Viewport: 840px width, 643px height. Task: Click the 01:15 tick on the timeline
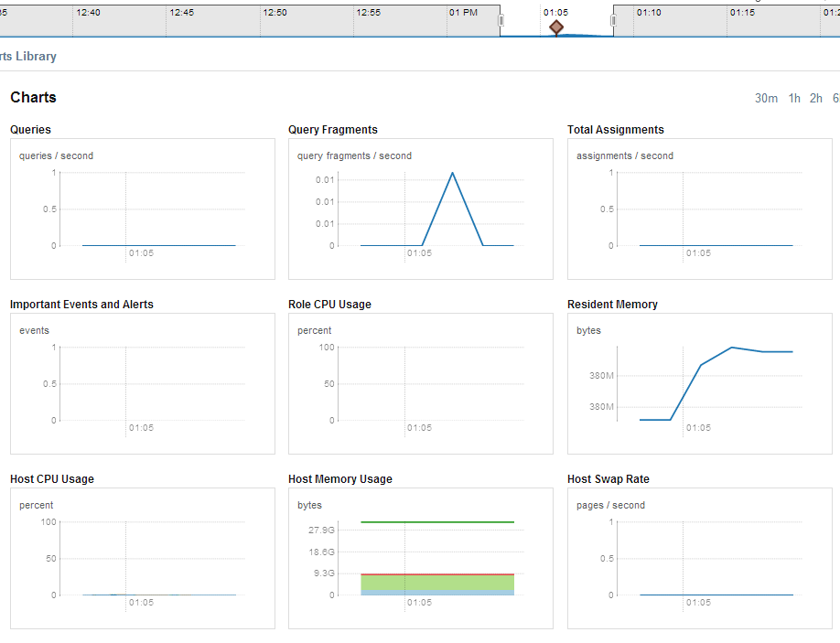pos(742,12)
